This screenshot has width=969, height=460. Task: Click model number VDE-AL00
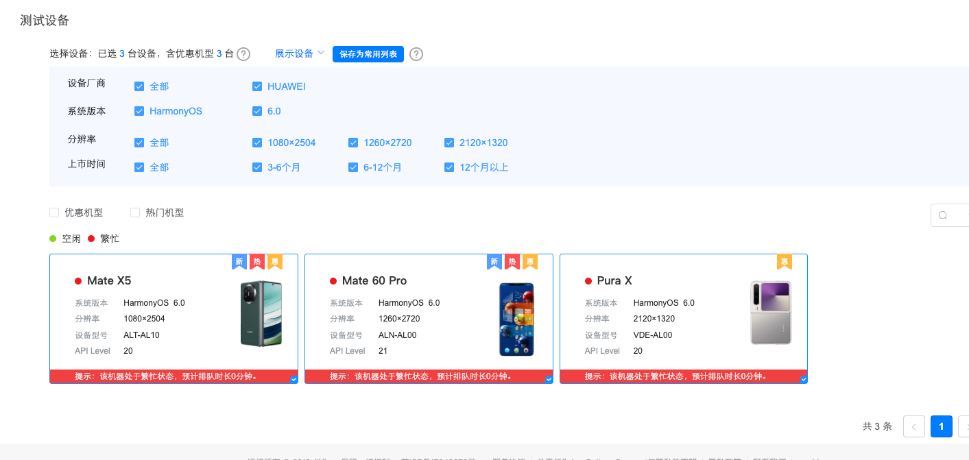tap(653, 335)
